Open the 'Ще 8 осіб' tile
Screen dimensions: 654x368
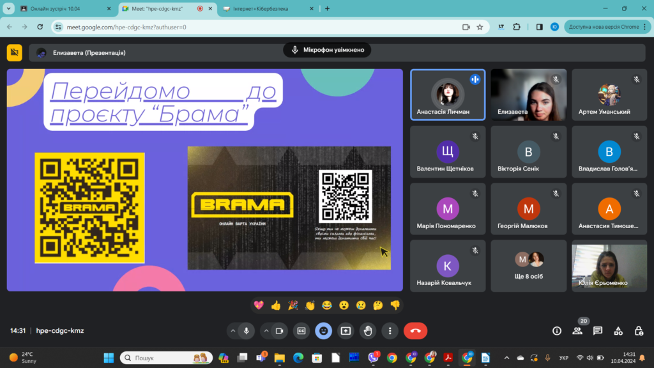(x=528, y=266)
